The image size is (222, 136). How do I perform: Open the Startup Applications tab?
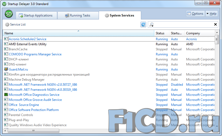36,15
